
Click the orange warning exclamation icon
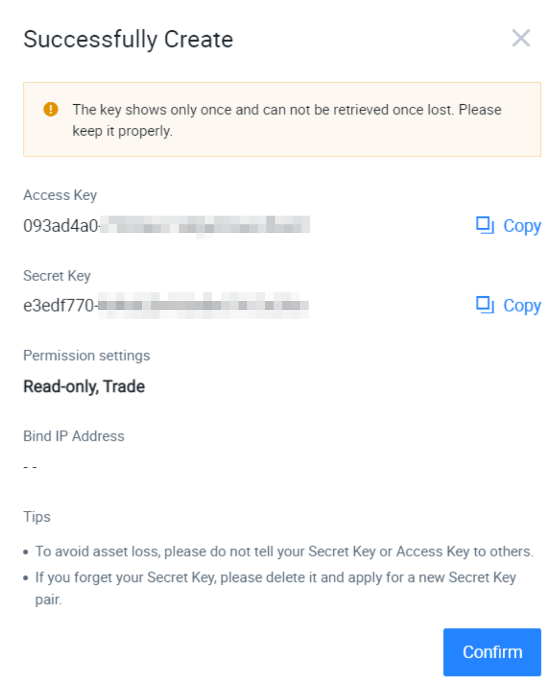tap(50, 109)
